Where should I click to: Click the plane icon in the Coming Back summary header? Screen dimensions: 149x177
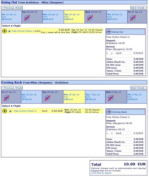[x=109, y=112]
